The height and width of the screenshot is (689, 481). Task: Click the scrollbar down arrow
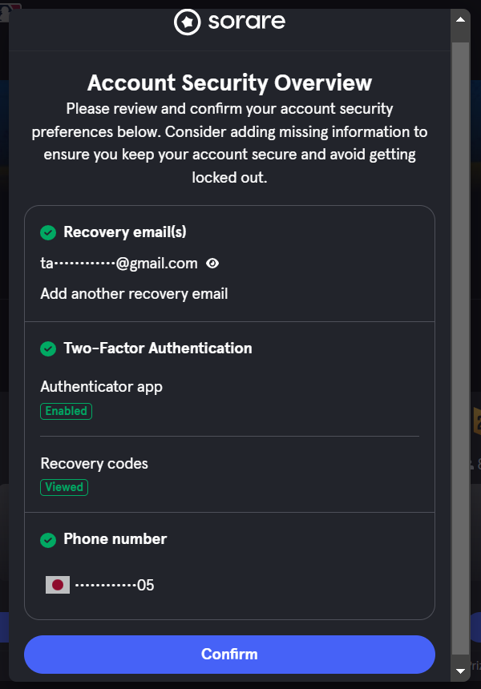[460, 671]
